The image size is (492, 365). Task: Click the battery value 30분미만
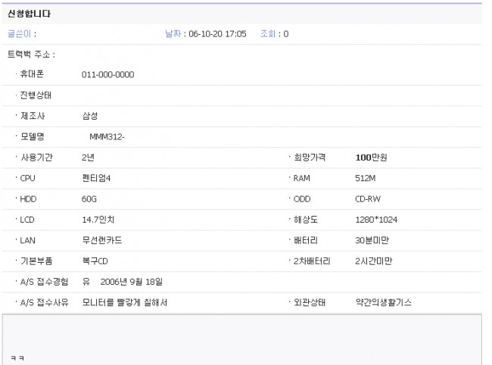click(372, 240)
